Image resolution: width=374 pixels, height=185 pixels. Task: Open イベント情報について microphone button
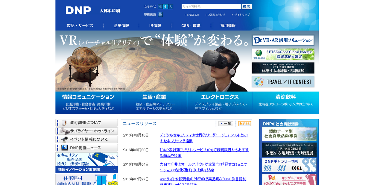pyautogui.click(x=86, y=139)
